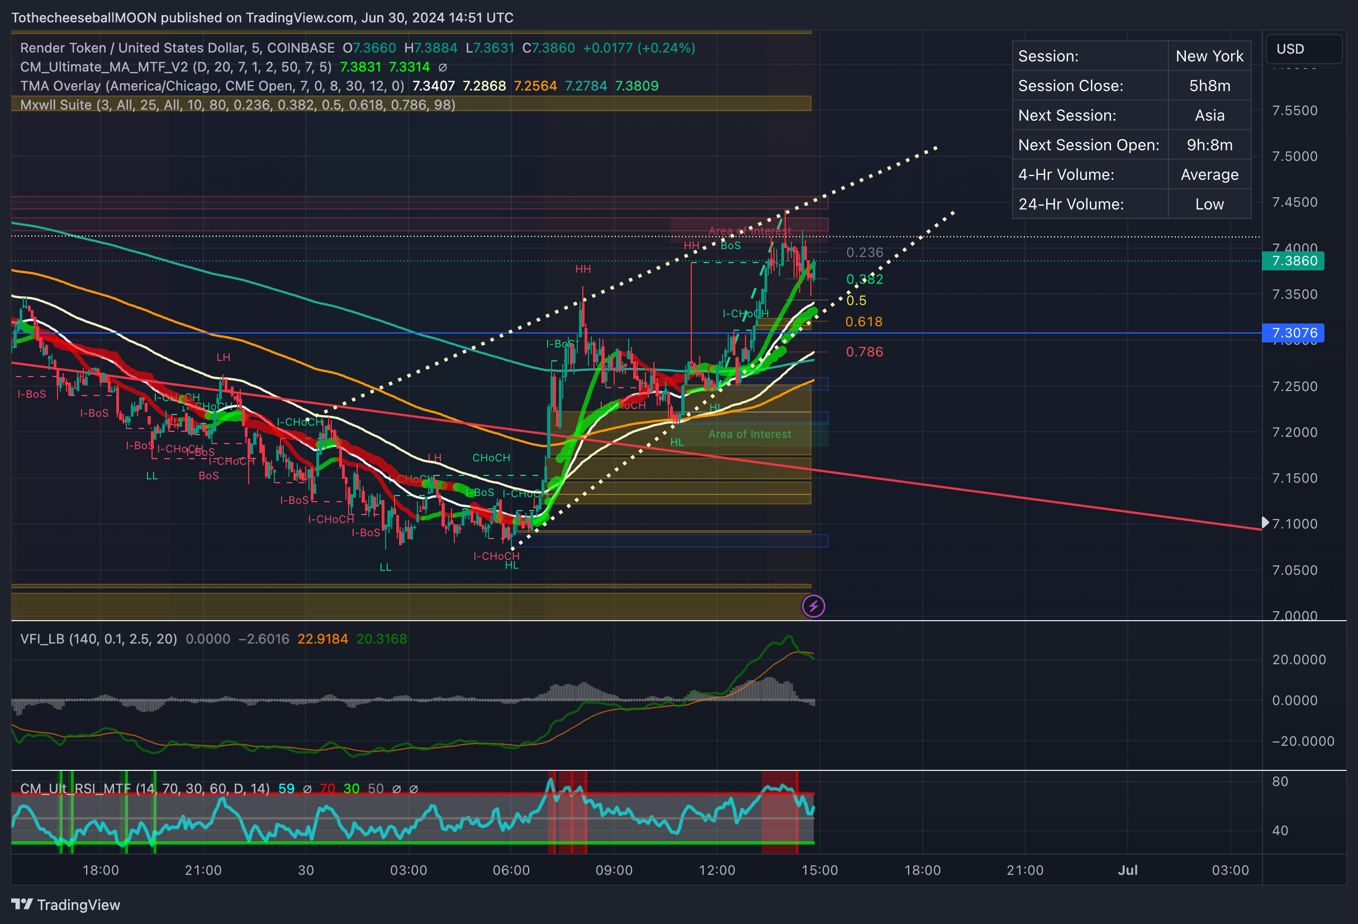The height and width of the screenshot is (924, 1358).
Task: Click the 09:00 time axis label
Action: (614, 870)
